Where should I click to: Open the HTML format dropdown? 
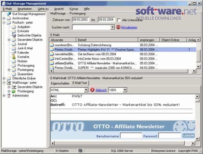pos(86,90)
